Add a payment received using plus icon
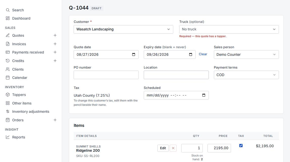The image size is (290, 162). pyautogui.click(x=55, y=52)
